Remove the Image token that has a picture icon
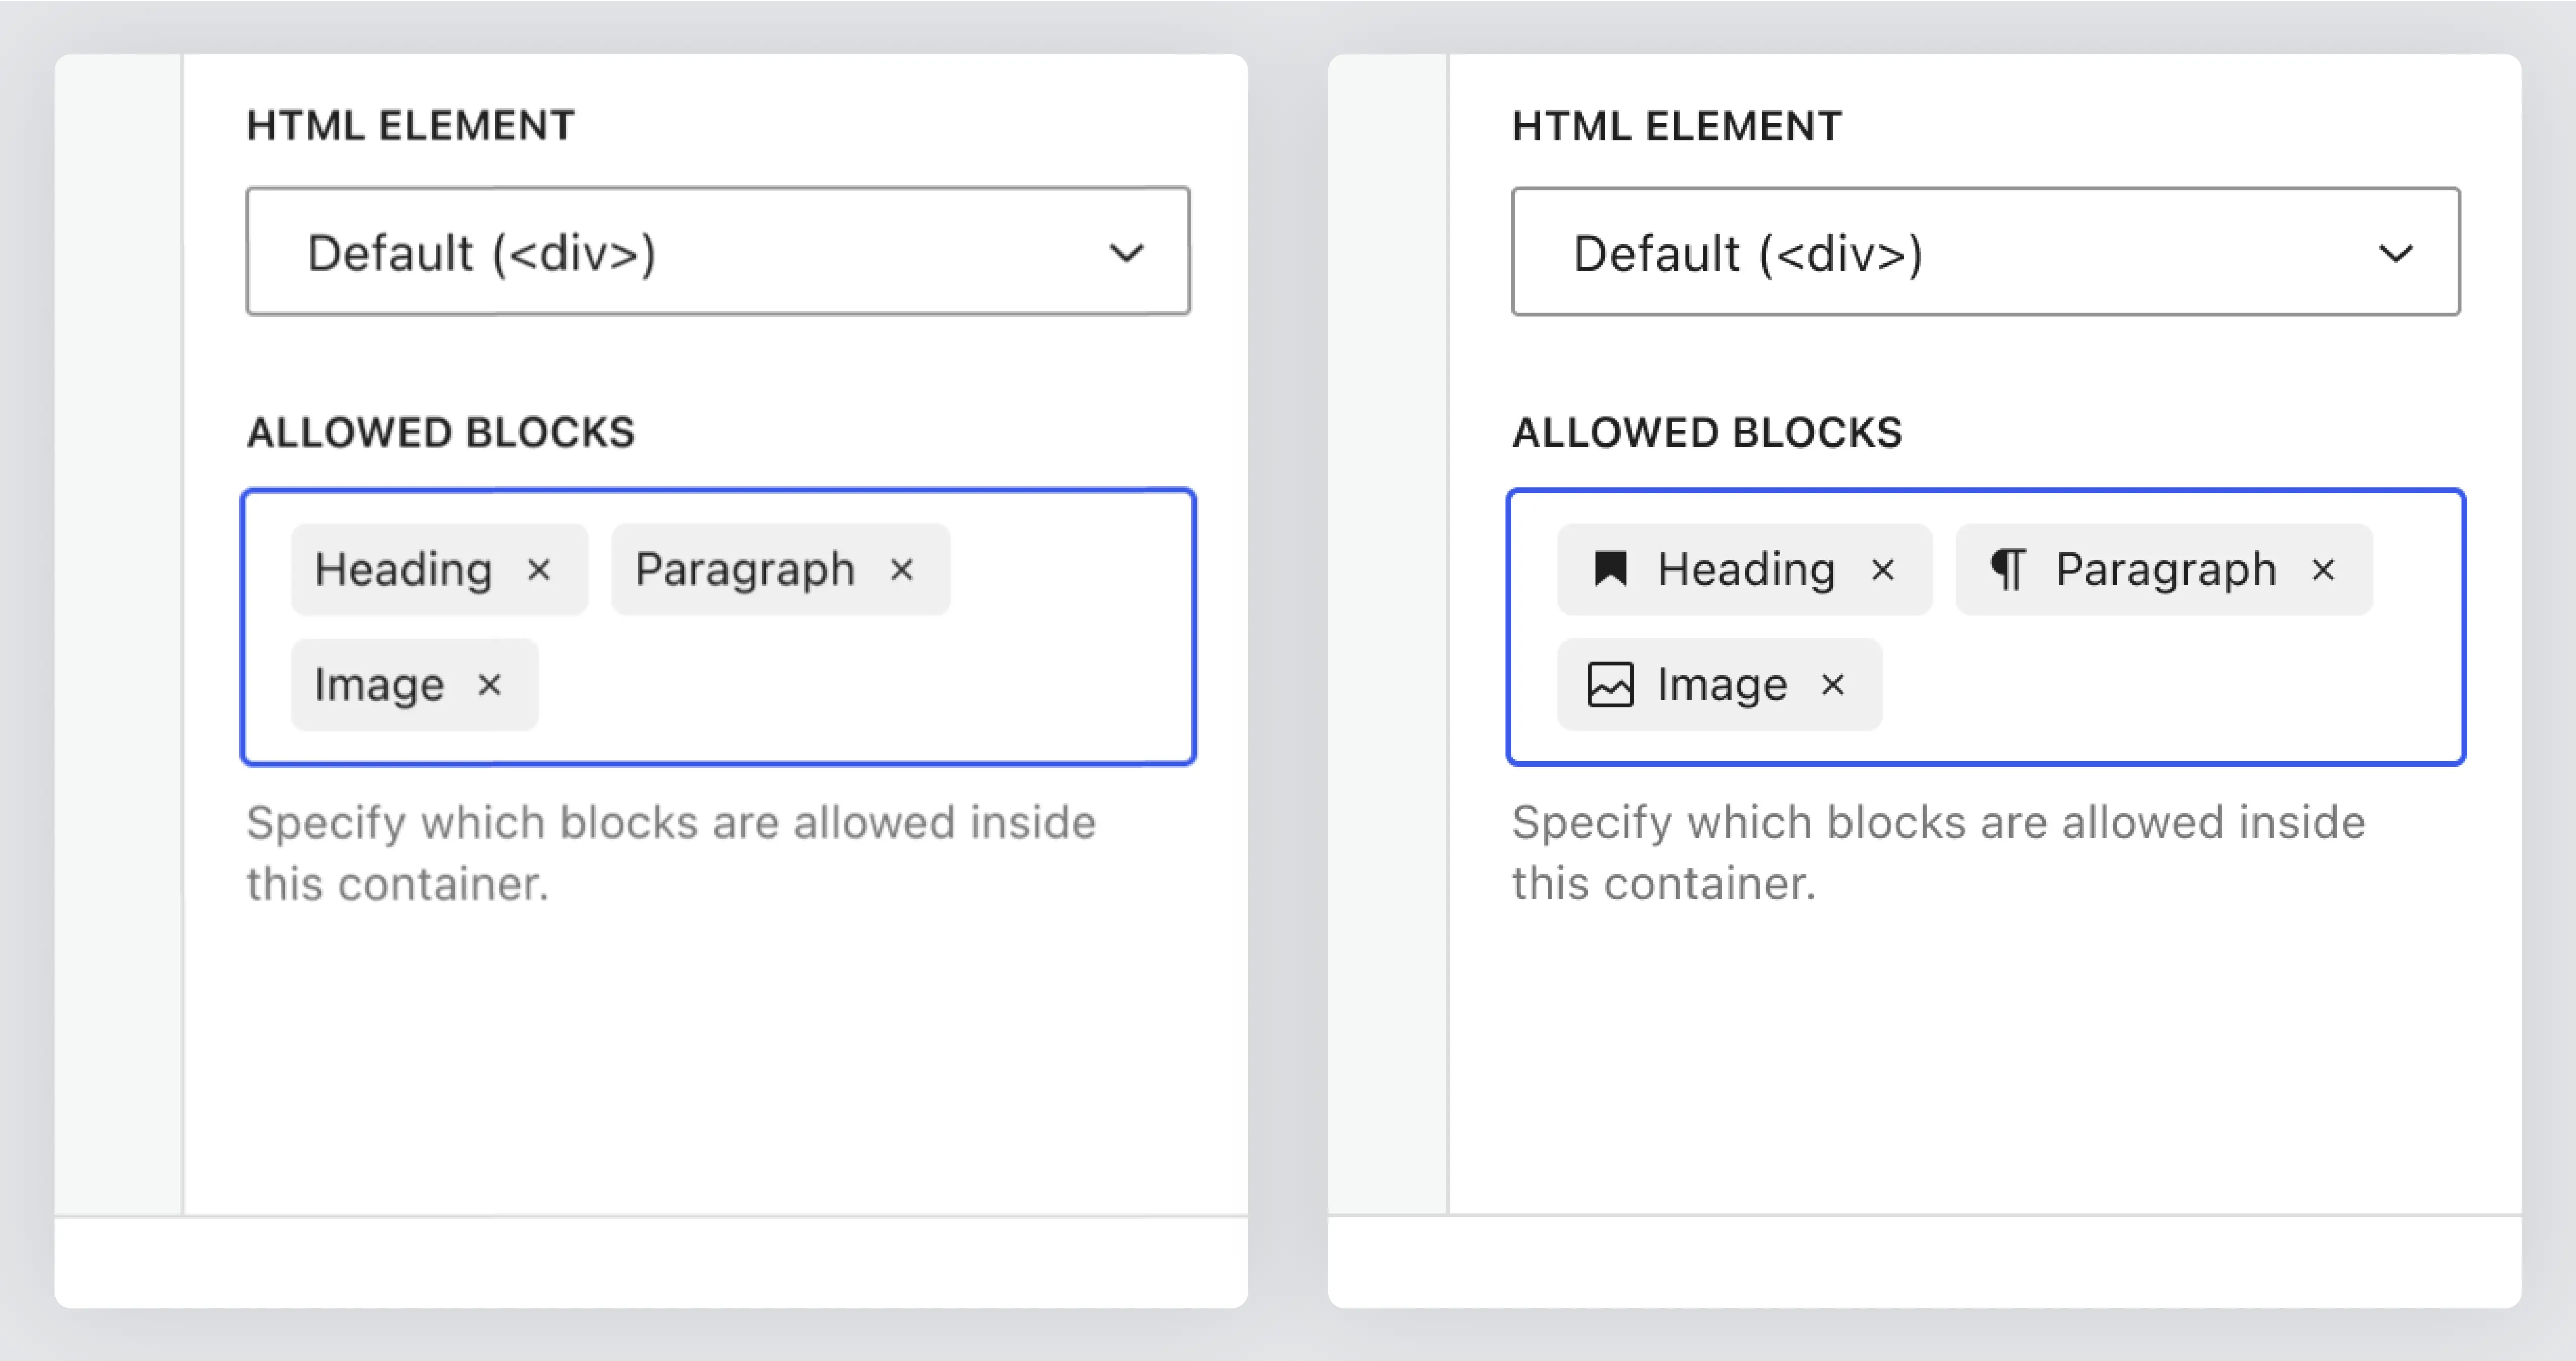The image size is (2576, 1361). pyautogui.click(x=1833, y=685)
